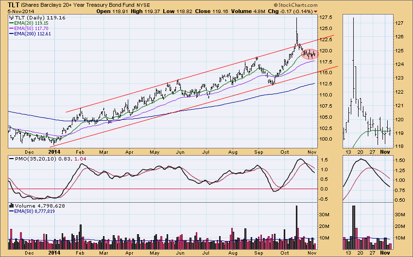The width and height of the screenshot is (413, 257).
Task: Click the blue EMA(200) legend line swatch
Action: pos(11,34)
